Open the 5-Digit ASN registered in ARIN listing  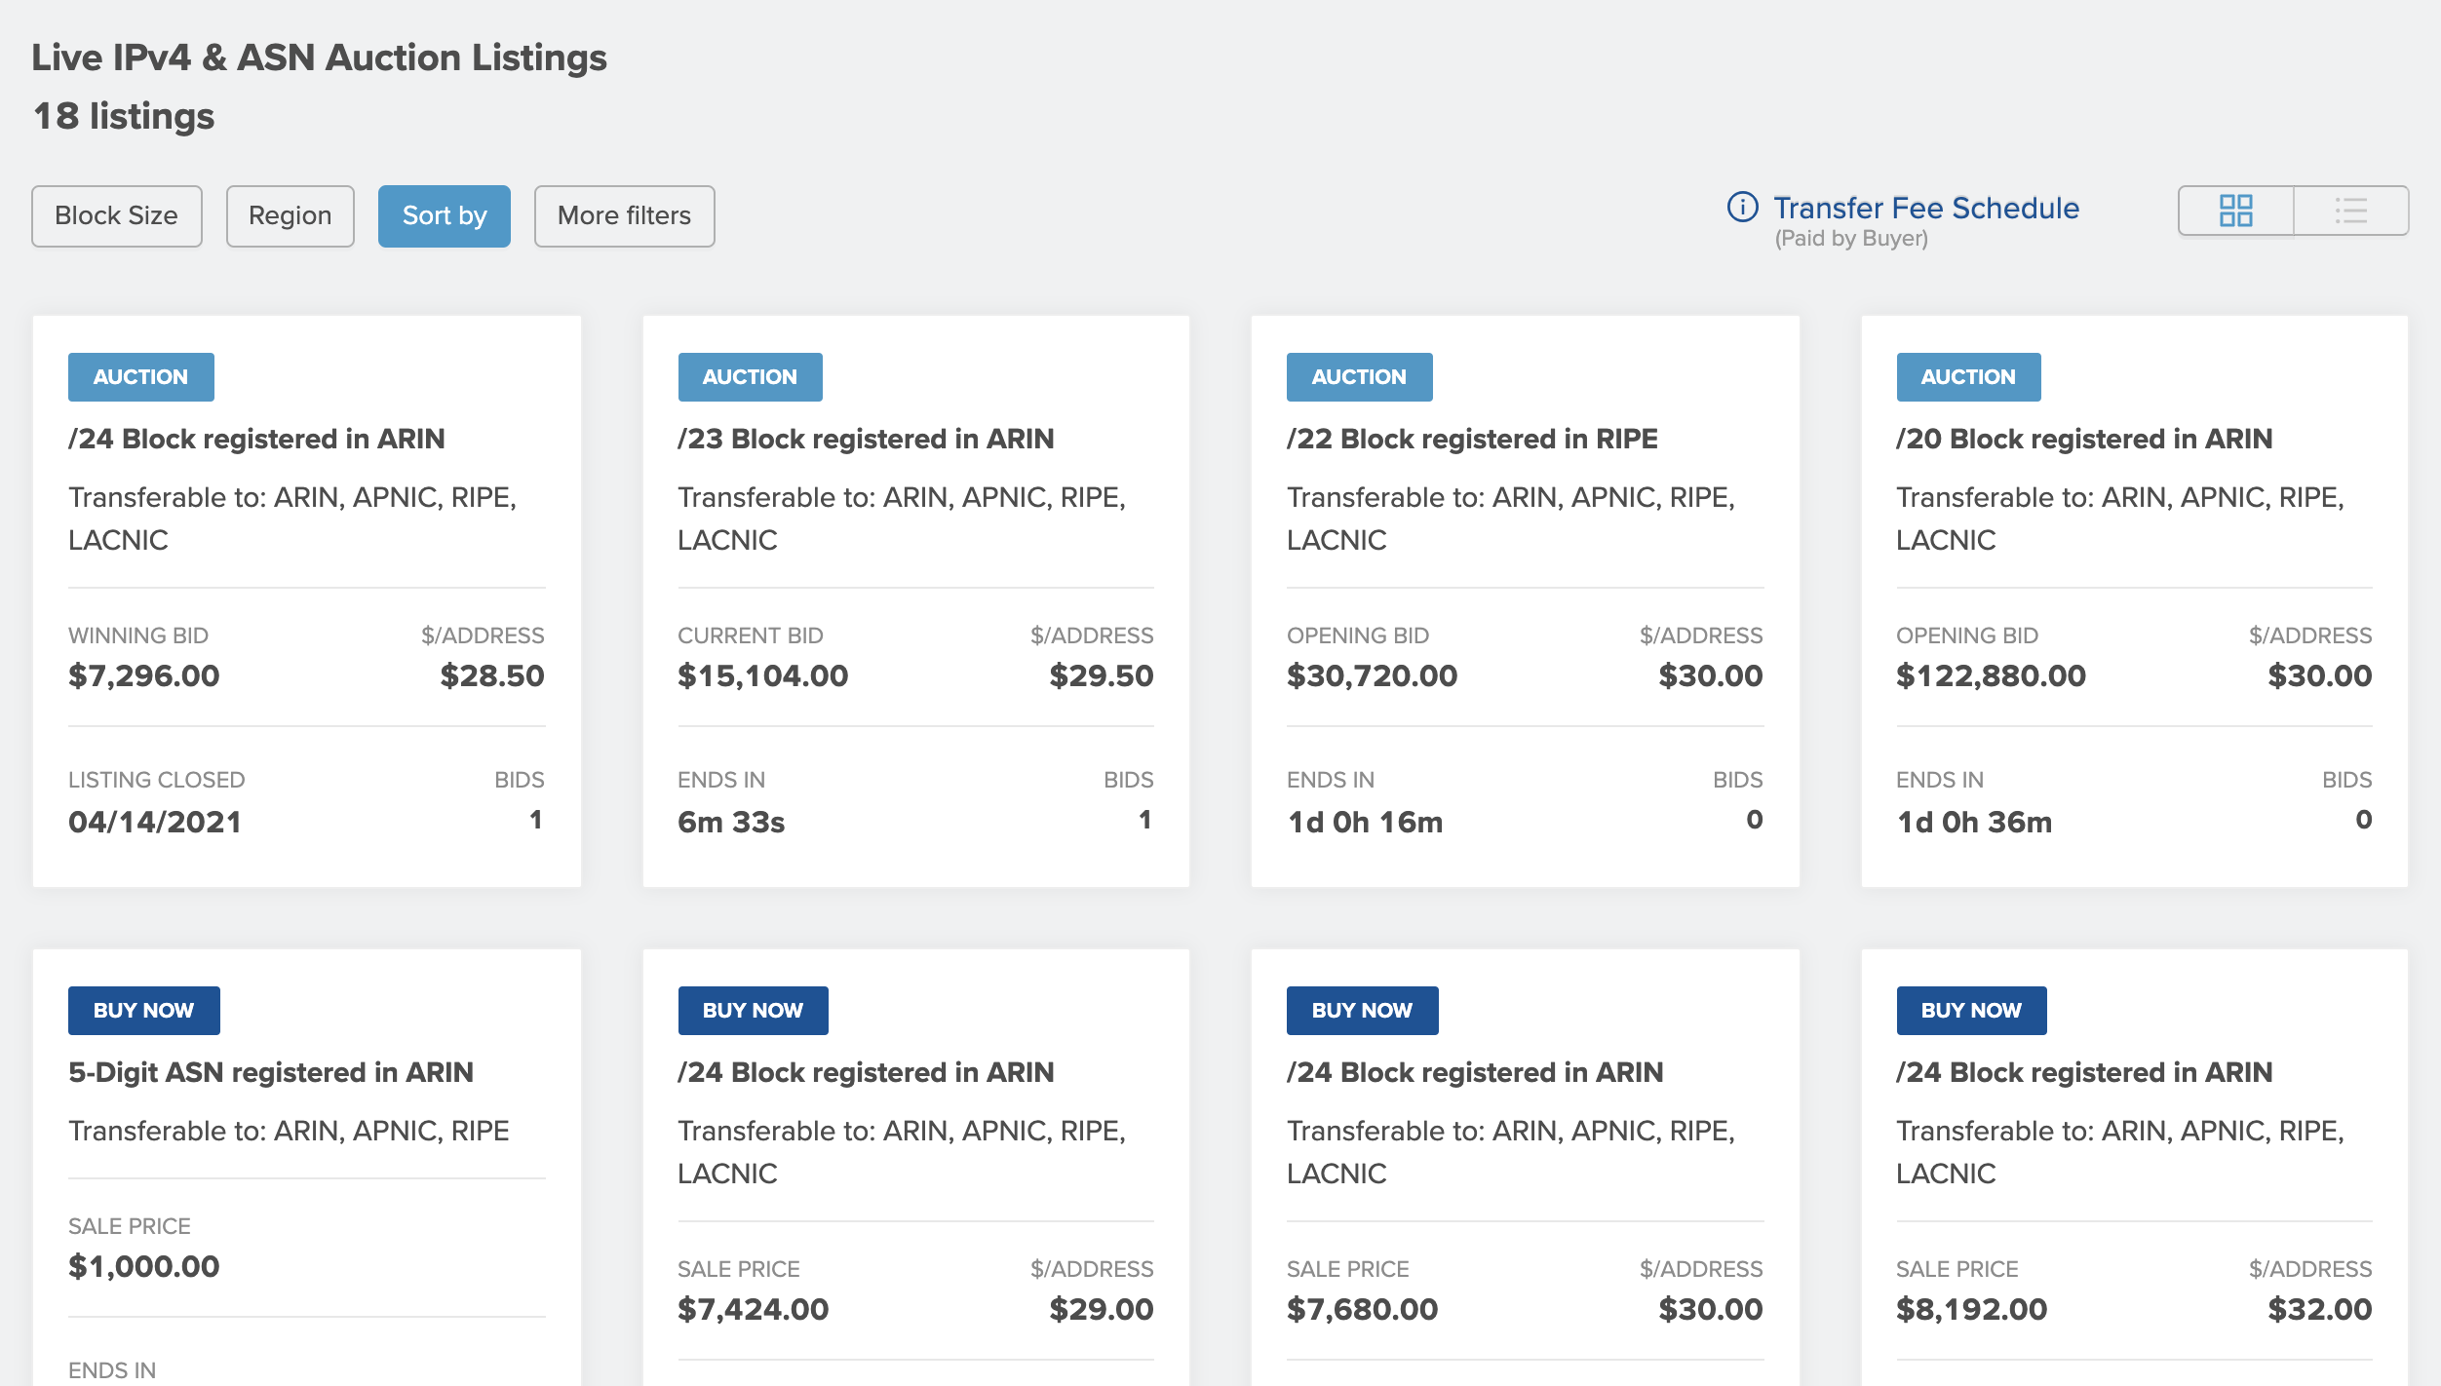coord(271,1072)
